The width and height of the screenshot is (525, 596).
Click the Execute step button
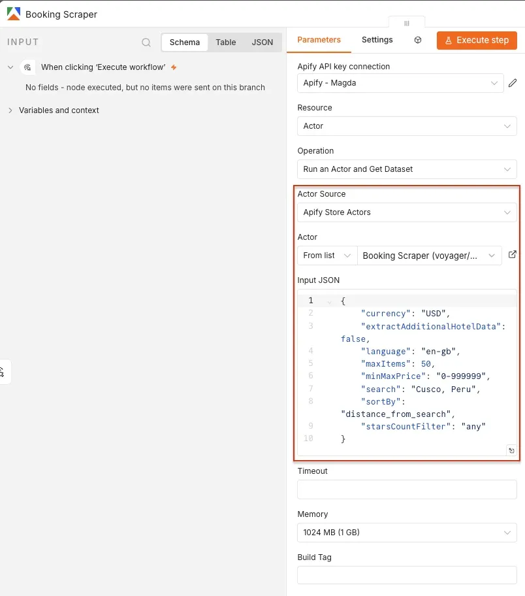477,41
